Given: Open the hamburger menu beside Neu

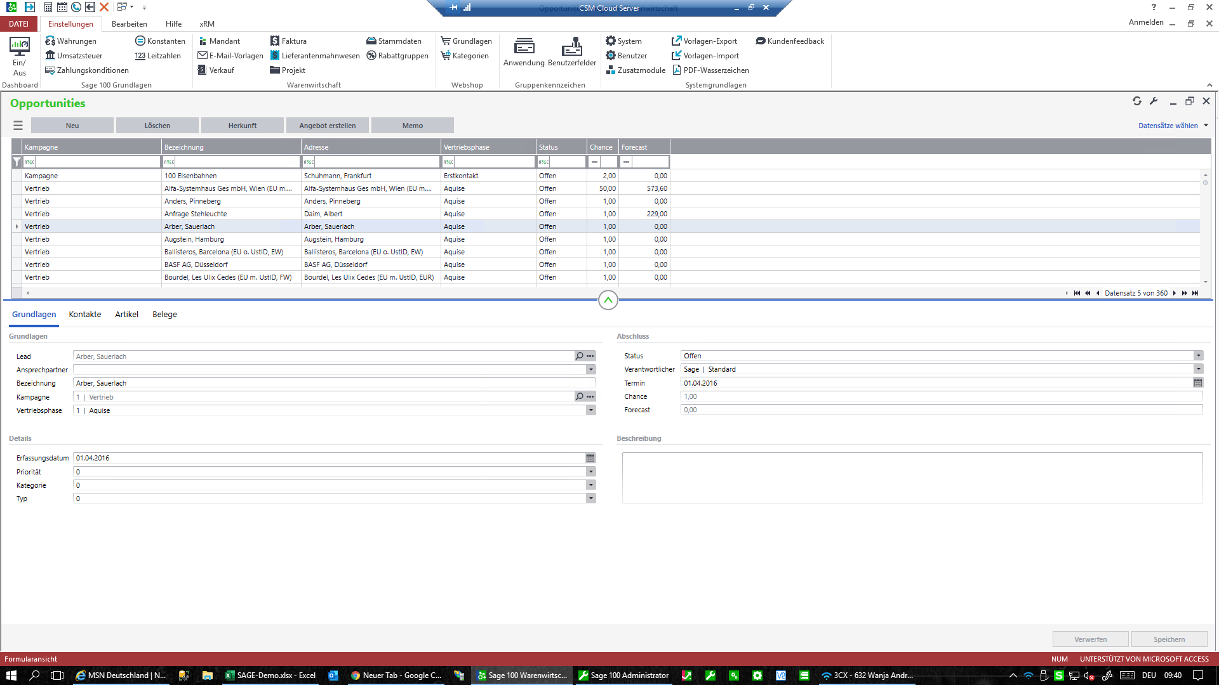Looking at the screenshot, I should pyautogui.click(x=18, y=126).
